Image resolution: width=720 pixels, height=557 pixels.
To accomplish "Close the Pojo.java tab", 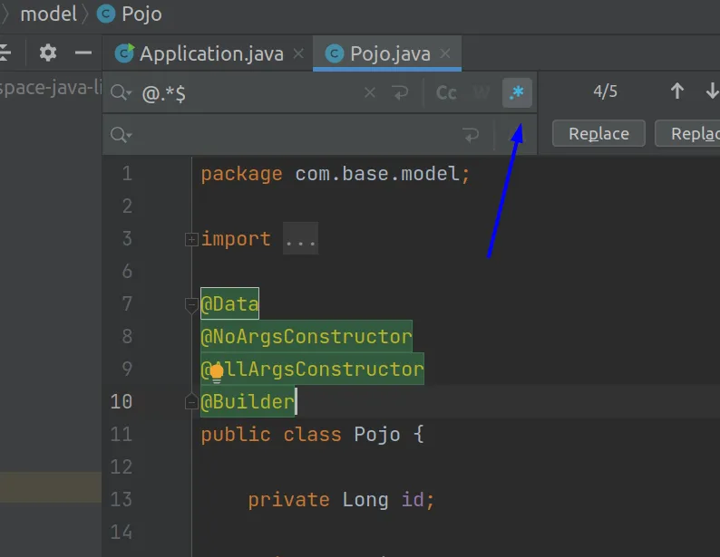I will point(445,54).
